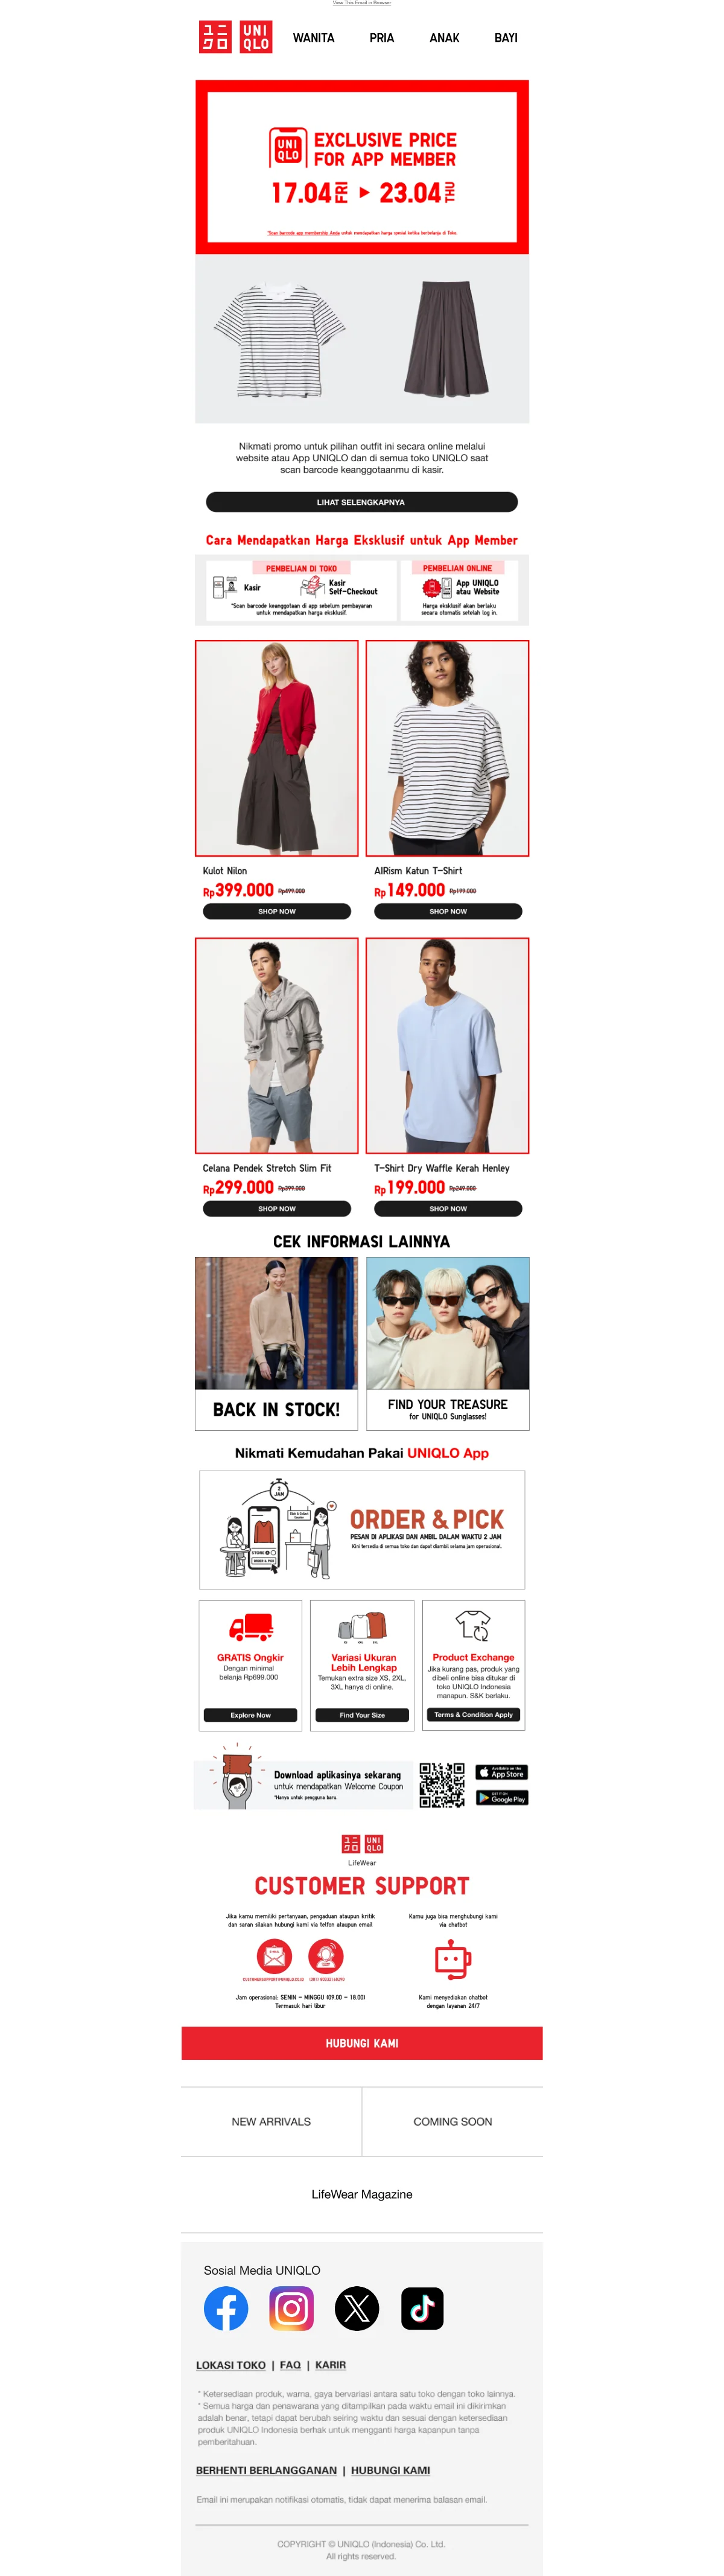724x2576 pixels.
Task: Select the ANAK menu item
Action: 444,38
